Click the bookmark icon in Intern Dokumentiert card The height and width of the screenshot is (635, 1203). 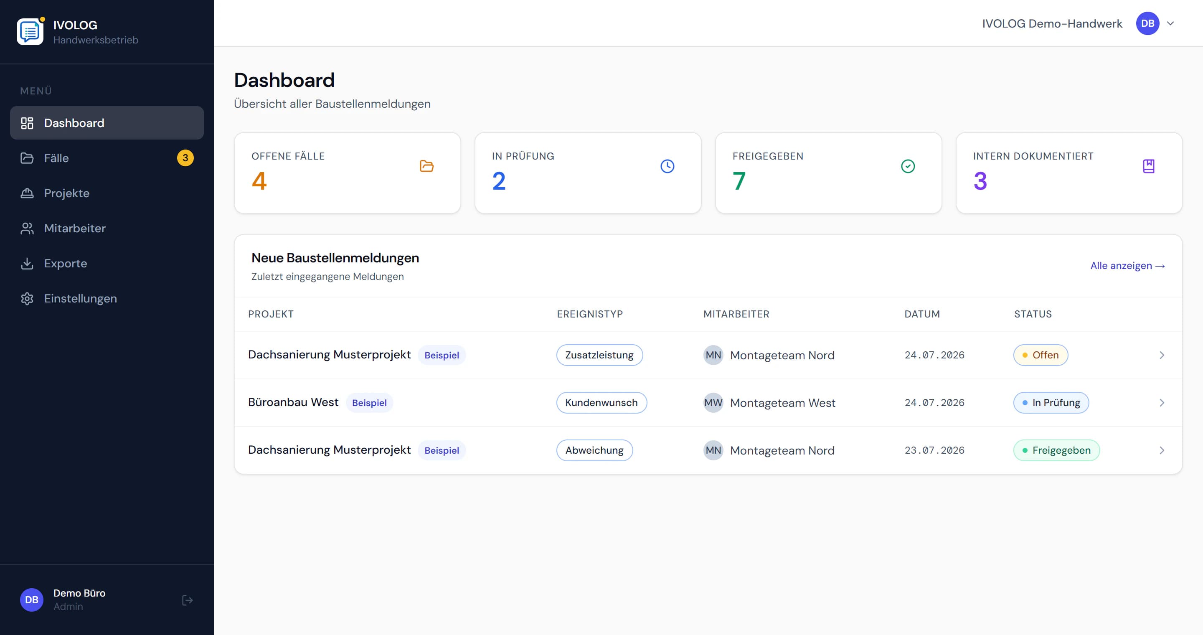point(1148,166)
